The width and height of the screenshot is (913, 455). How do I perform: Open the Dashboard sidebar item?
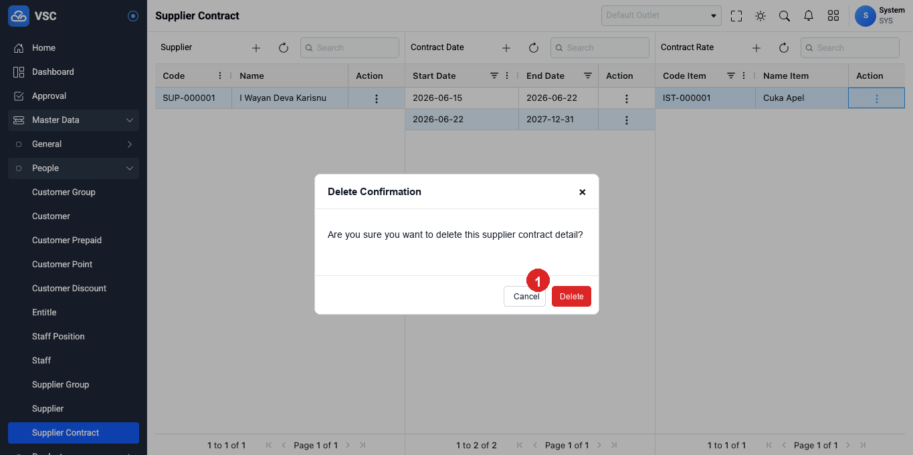point(74,72)
